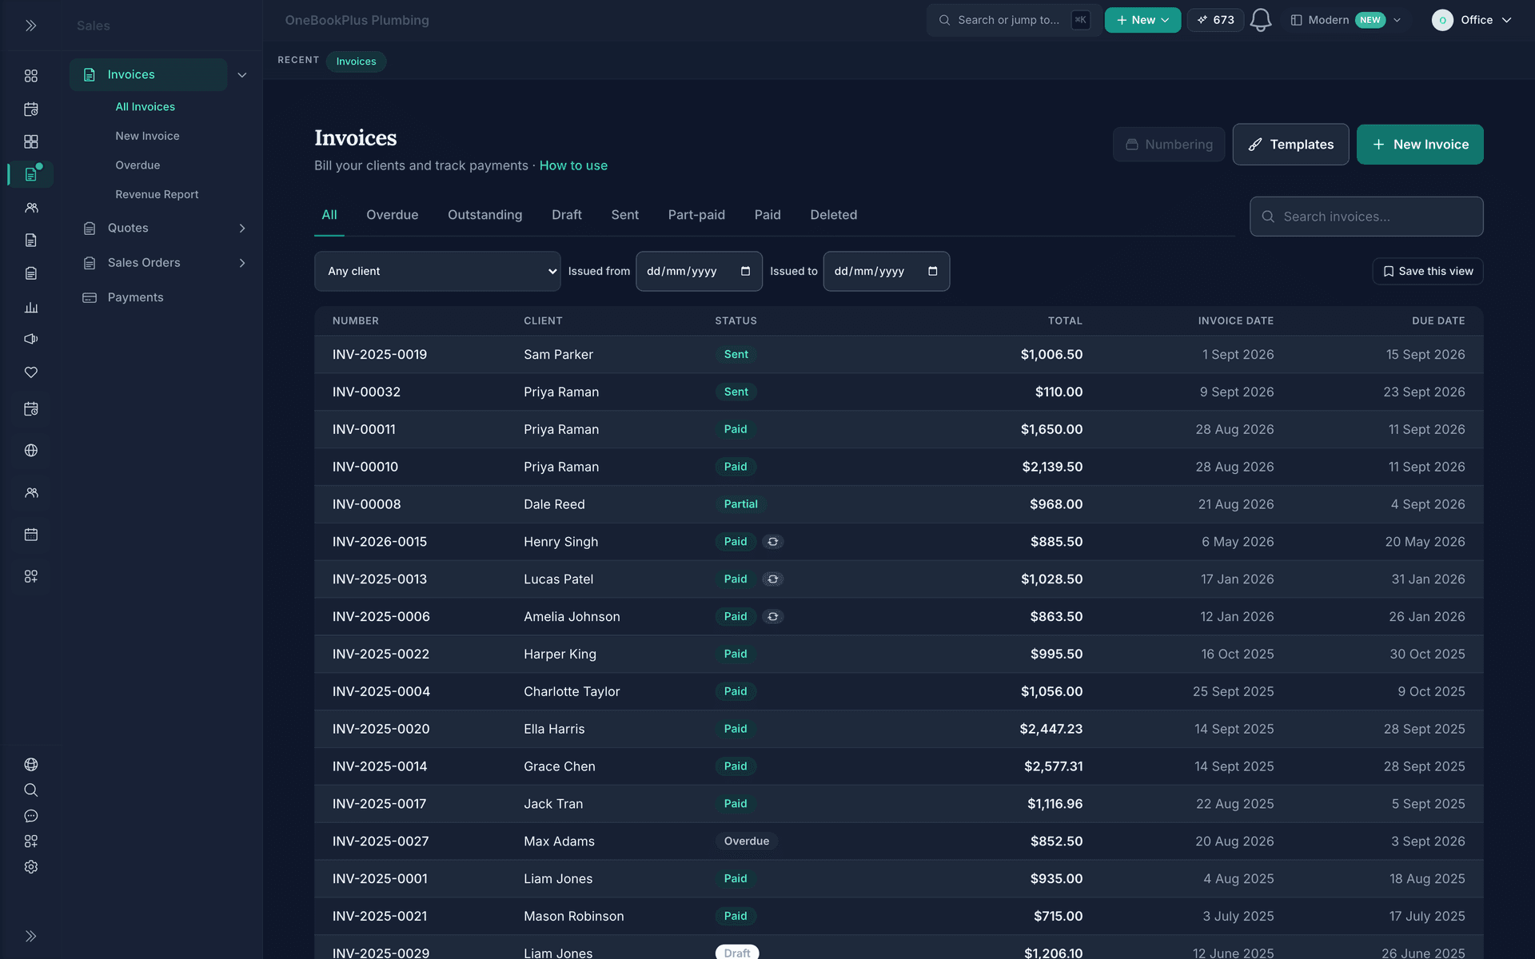Viewport: 1535px width, 959px height.
Task: Click the Numbering button
Action: (x=1169, y=145)
